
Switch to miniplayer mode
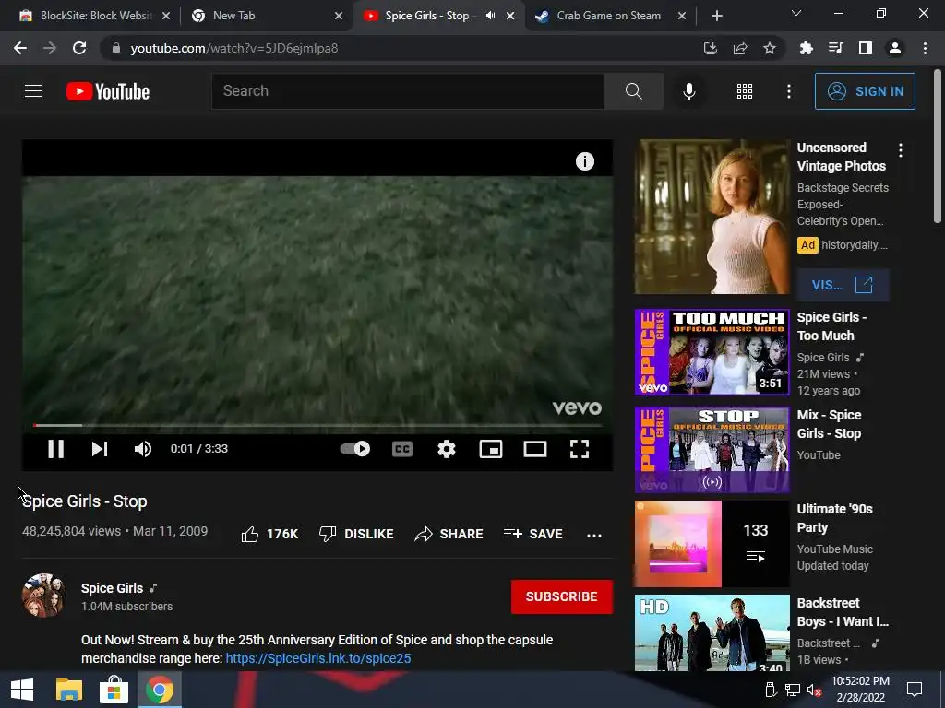pyautogui.click(x=491, y=449)
